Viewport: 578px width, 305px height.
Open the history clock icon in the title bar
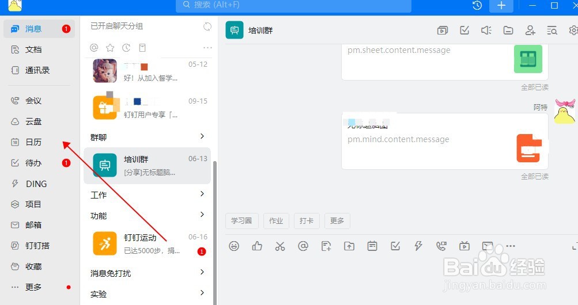pyautogui.click(x=477, y=5)
